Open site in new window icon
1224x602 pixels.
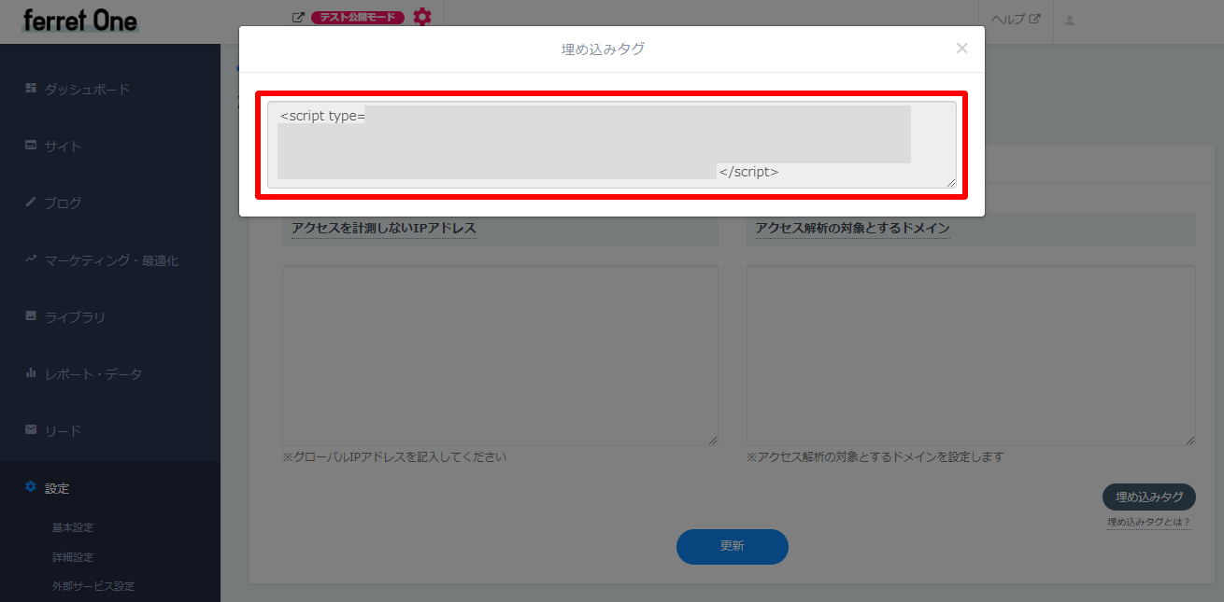pos(298,17)
